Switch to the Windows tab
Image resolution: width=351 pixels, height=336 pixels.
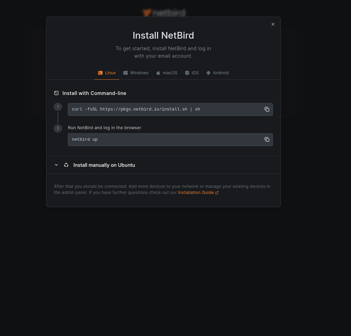pyautogui.click(x=139, y=73)
